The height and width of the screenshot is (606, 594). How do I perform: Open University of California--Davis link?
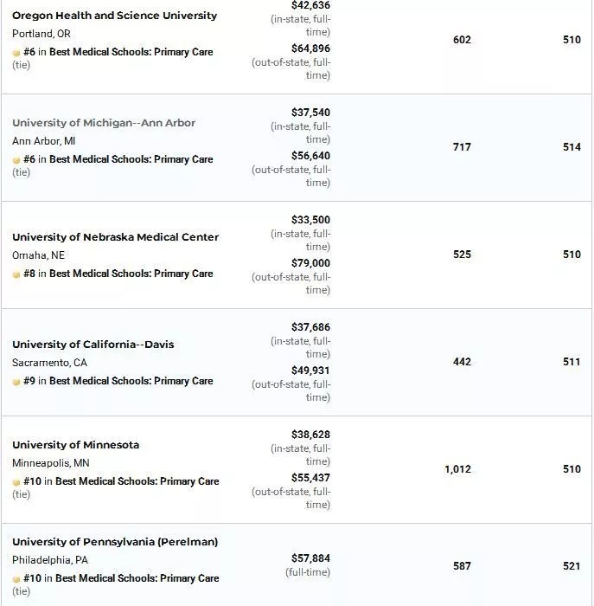93,345
